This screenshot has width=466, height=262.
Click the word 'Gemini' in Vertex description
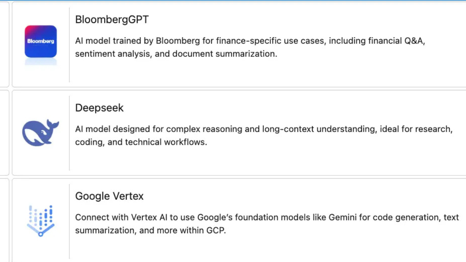tap(342, 218)
